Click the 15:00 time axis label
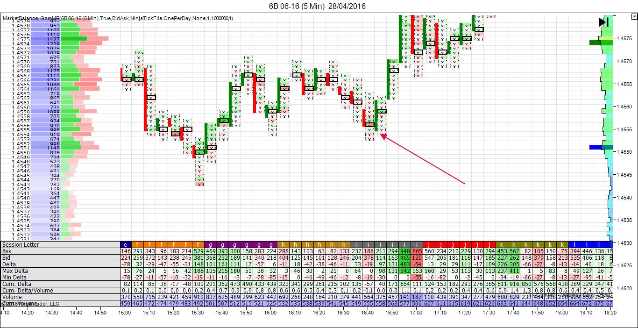The width and height of the screenshot is (638, 328). 125,314
